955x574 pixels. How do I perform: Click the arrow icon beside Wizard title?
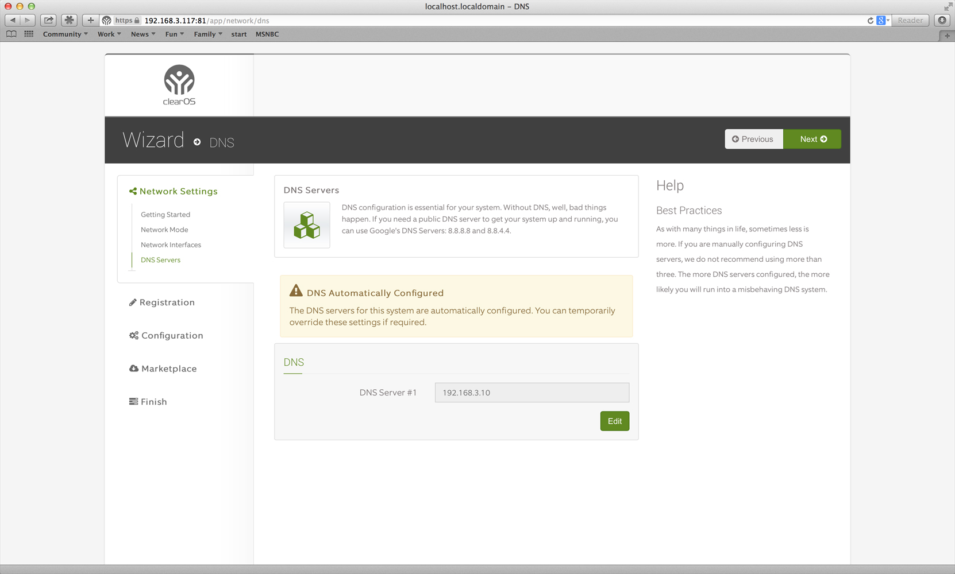tap(197, 142)
